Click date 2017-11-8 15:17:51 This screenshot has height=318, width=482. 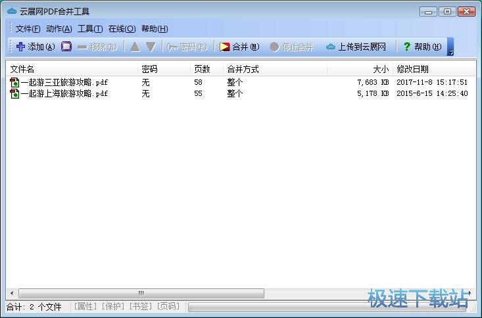(x=432, y=82)
